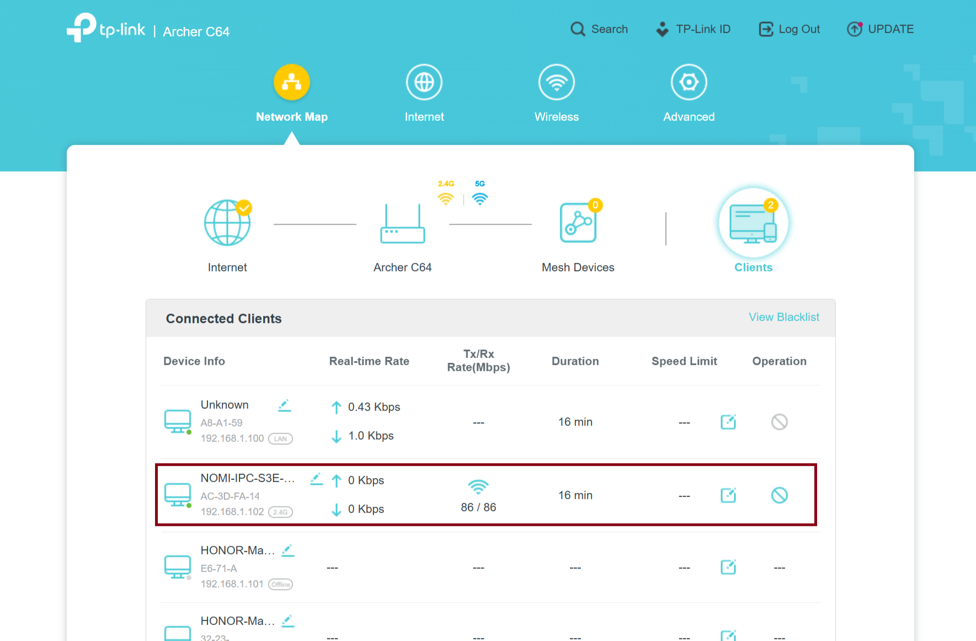Open the Wireless tab
976x641 pixels.
coord(557,93)
